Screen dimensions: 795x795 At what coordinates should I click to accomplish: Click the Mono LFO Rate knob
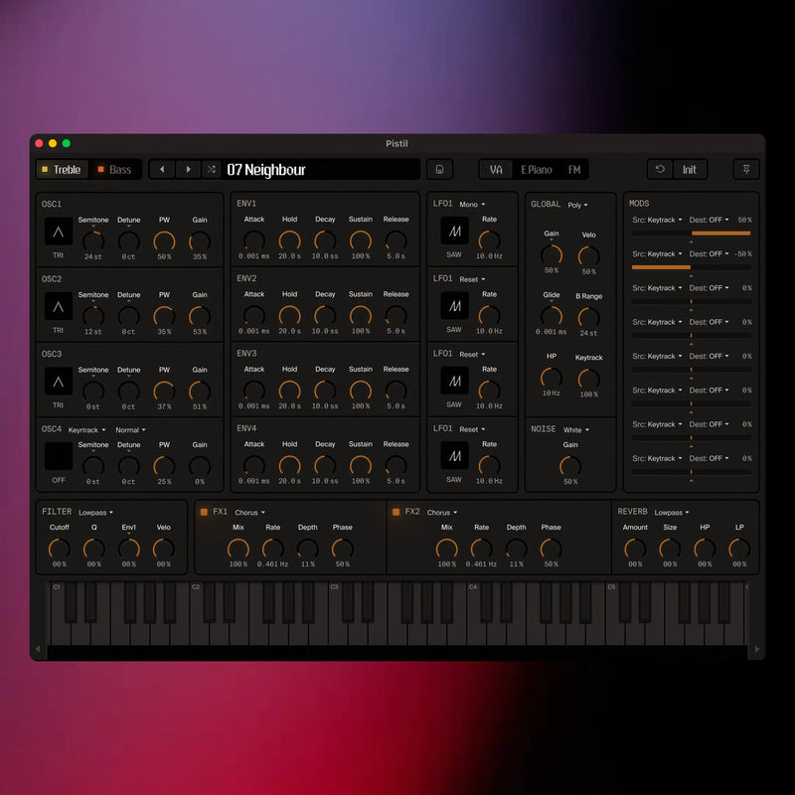coord(489,240)
